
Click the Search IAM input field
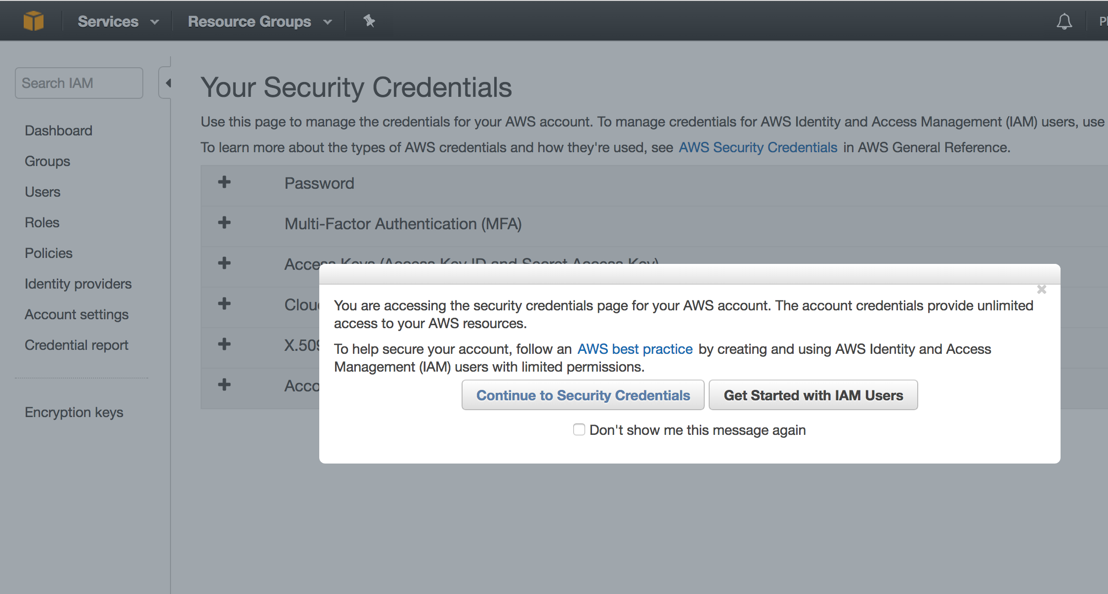pos(79,83)
